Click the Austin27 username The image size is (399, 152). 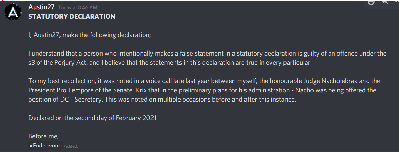pos(41,7)
